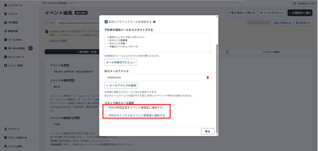318x151 pixels.
Task: Click the 問い合わせ管理 chat bubble icon
Action: pyautogui.click(x=6, y=48)
